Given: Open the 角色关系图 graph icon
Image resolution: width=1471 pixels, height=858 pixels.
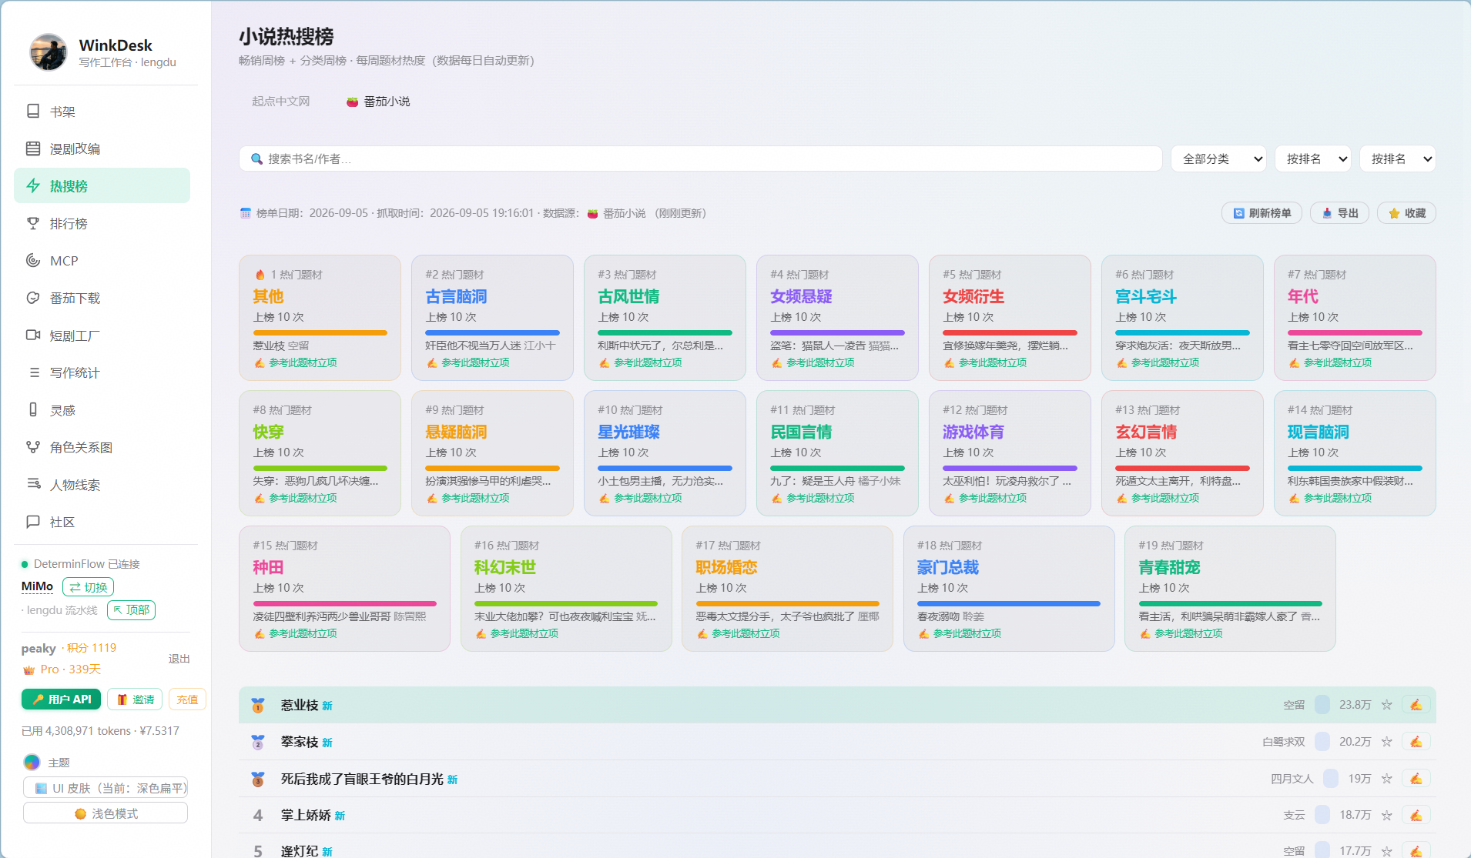Looking at the screenshot, I should coord(33,447).
